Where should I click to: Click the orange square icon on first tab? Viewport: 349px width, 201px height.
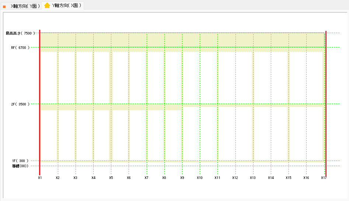coord(4,7)
